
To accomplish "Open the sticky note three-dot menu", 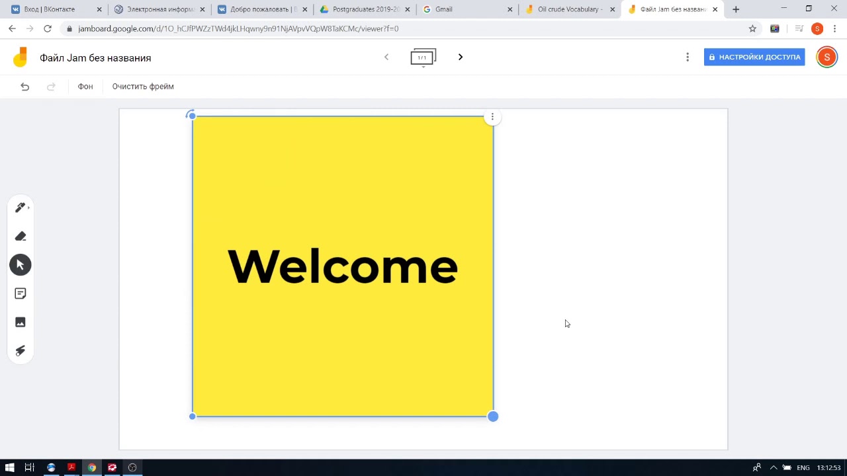I will pyautogui.click(x=492, y=117).
